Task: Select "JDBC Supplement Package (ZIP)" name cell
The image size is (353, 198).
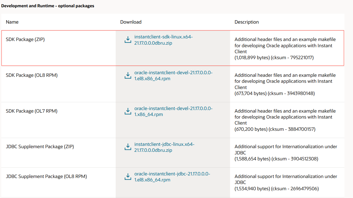Action: 40,147
